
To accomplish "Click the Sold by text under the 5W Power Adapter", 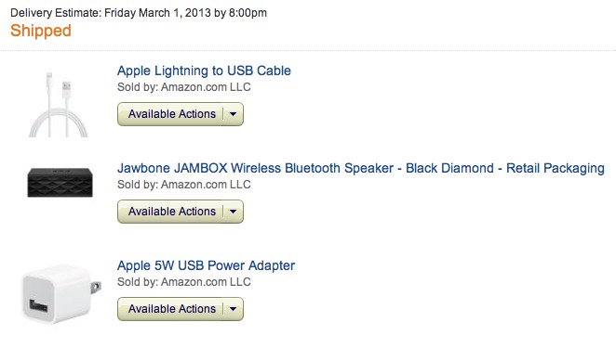I will [x=184, y=282].
